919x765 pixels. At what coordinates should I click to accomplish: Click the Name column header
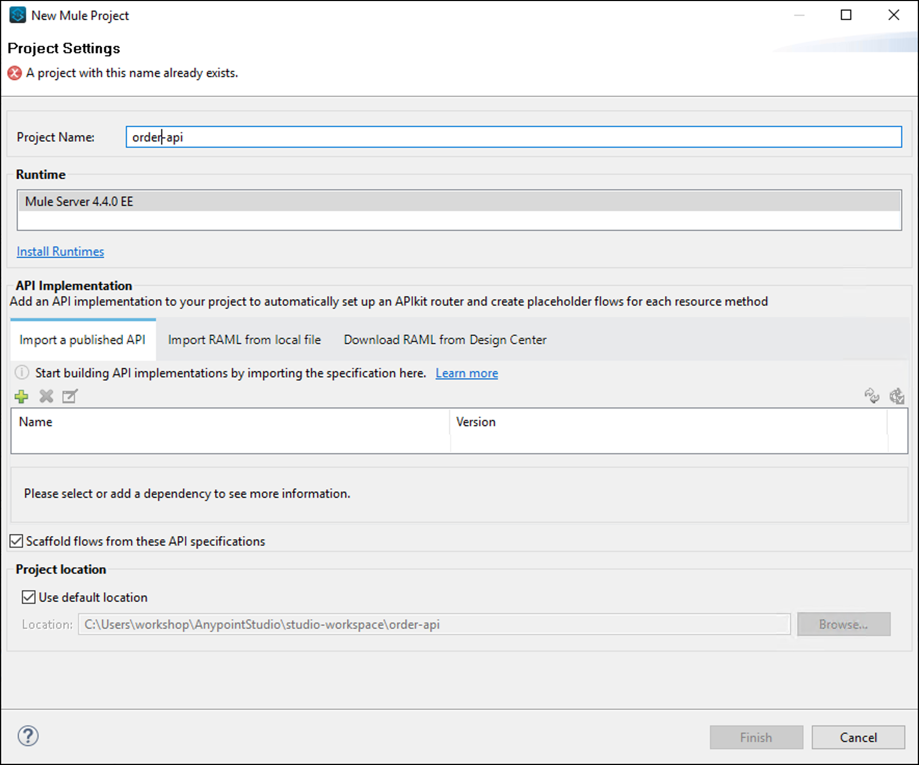[x=35, y=421]
